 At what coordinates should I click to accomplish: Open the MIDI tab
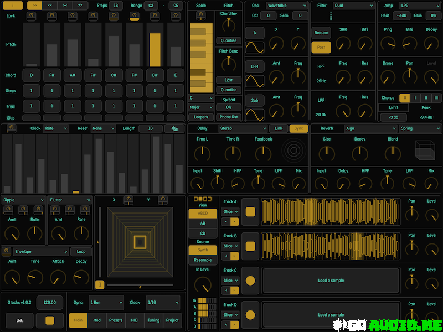pos(135,320)
